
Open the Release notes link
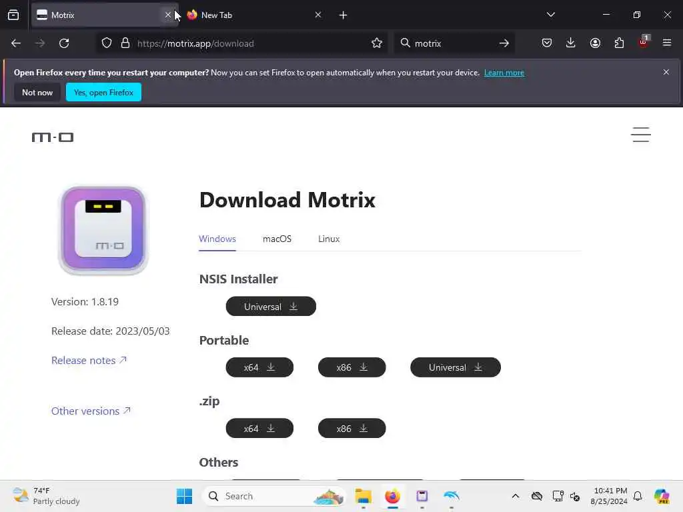click(x=89, y=361)
